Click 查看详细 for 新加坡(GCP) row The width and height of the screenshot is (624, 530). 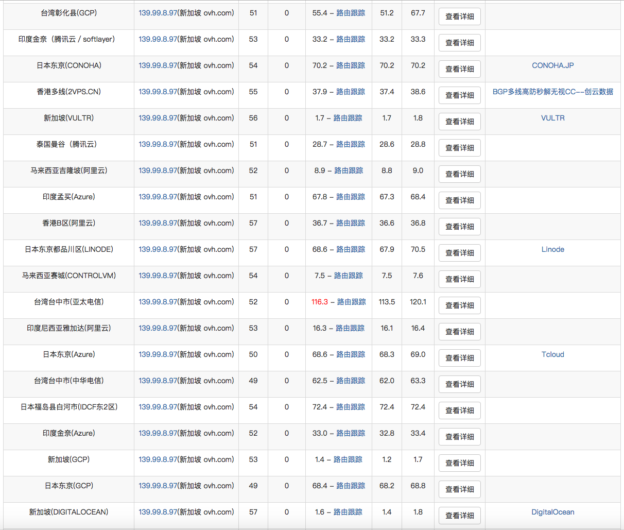coord(459,463)
